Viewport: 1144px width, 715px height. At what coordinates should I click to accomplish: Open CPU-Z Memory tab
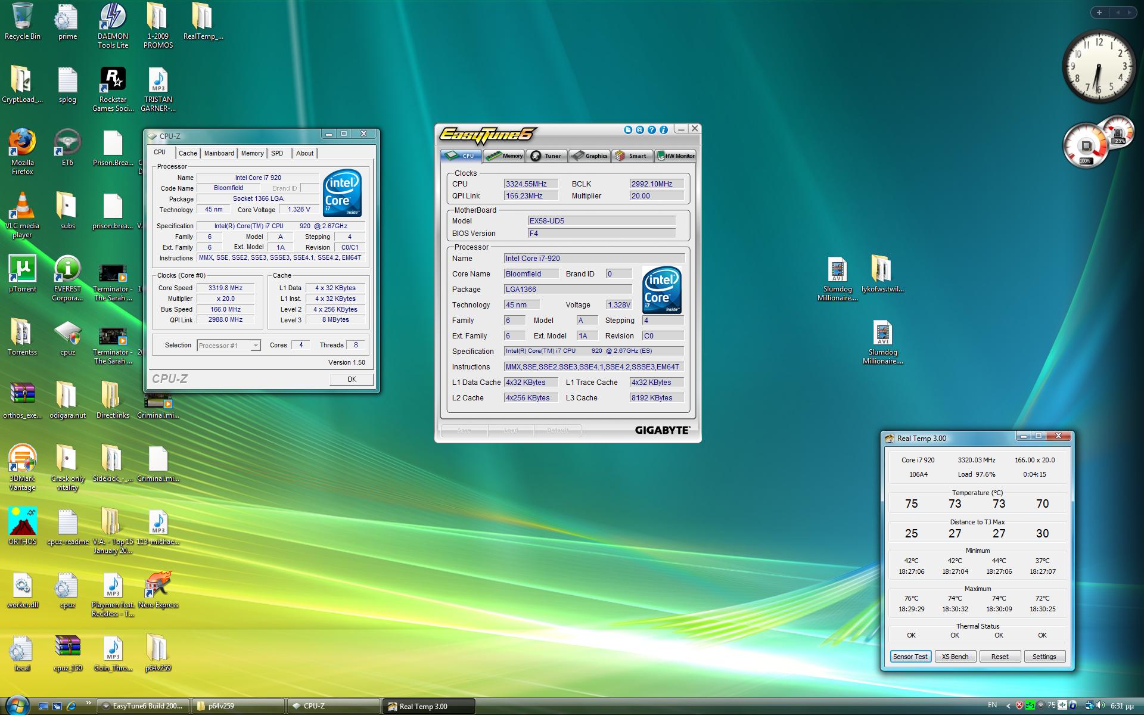[x=252, y=153]
